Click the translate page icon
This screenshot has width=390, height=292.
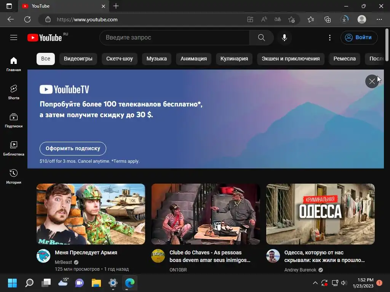pyautogui.click(x=278, y=19)
